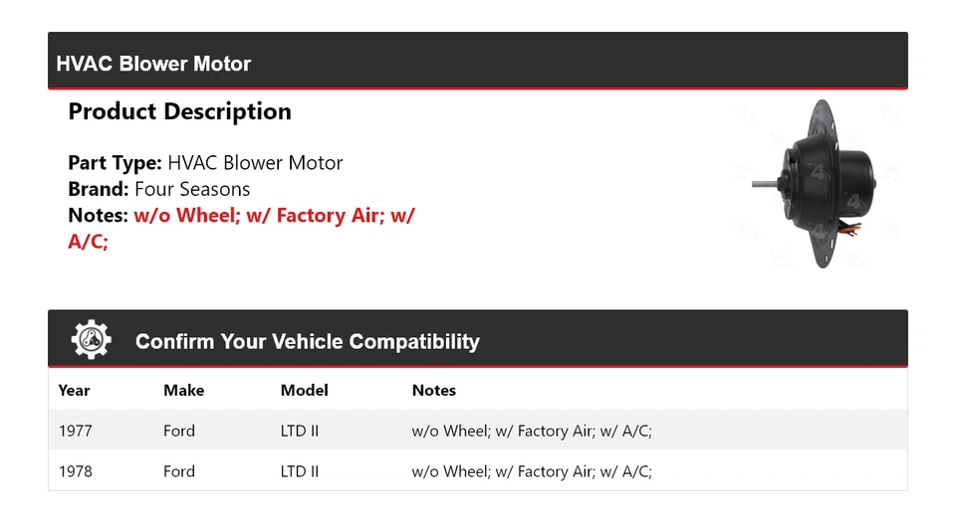Select the 1978 year cell
956x523 pixels.
tap(76, 471)
